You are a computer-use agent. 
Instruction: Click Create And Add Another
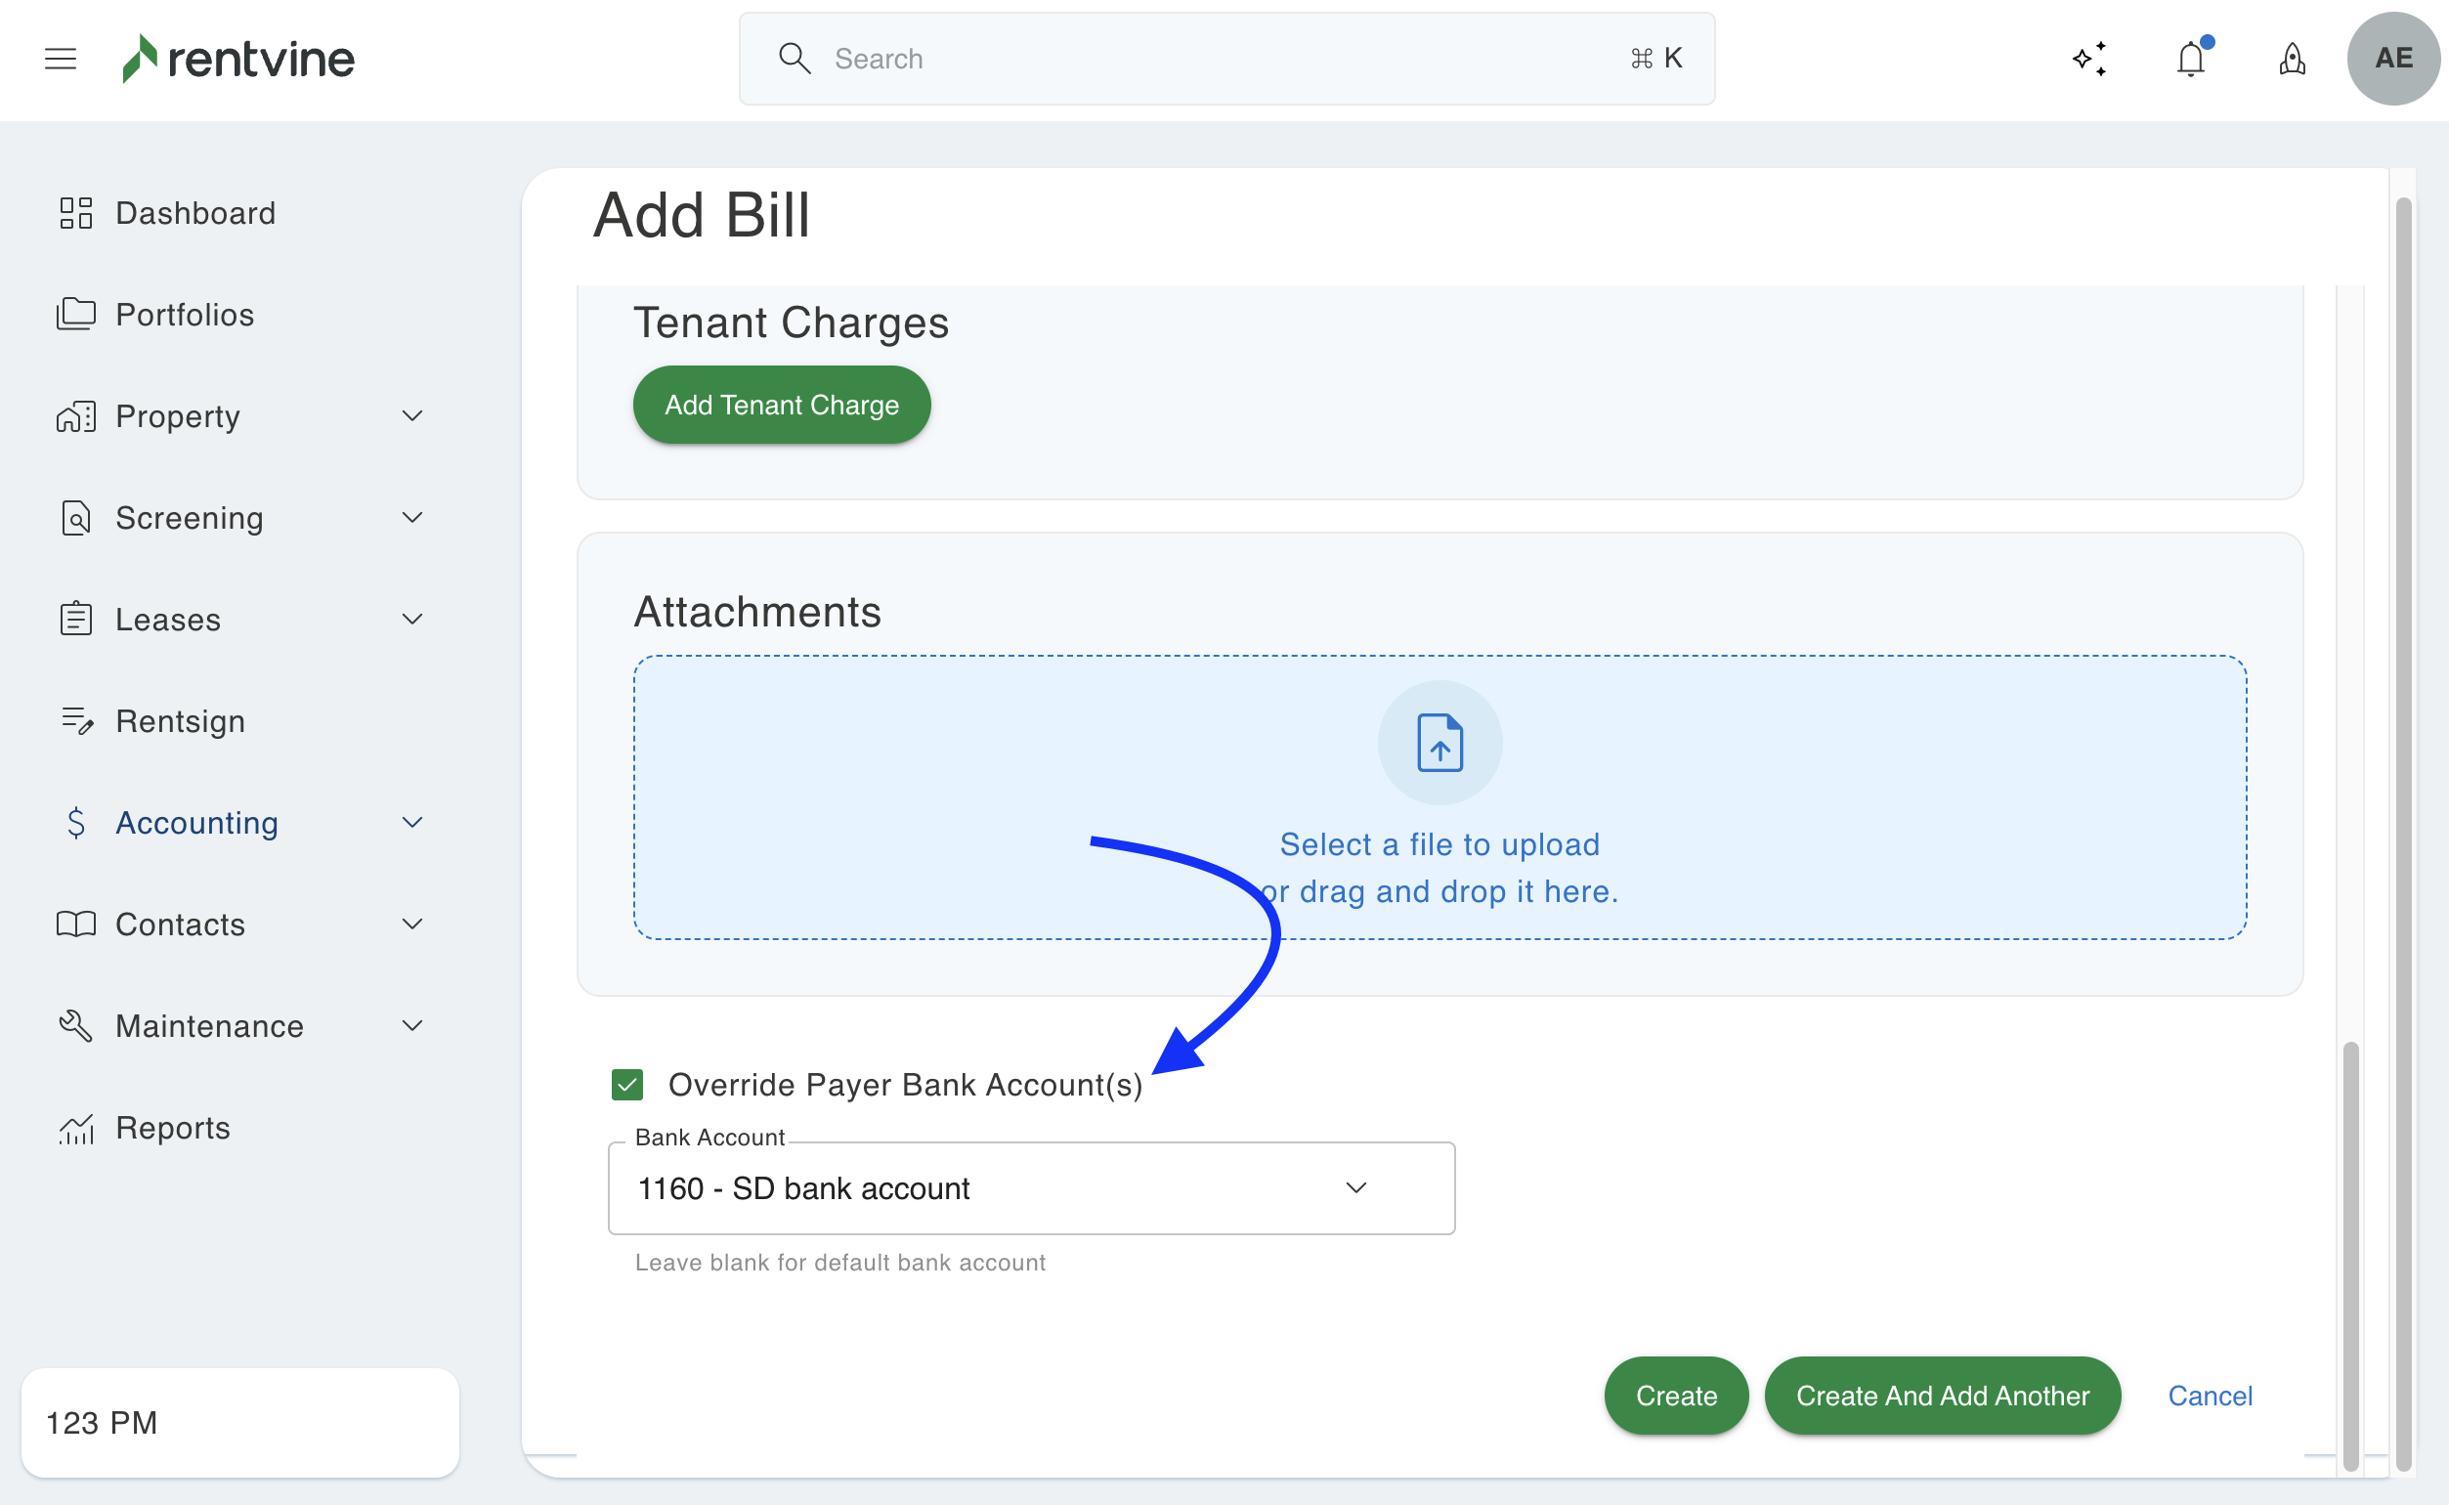pos(1942,1396)
